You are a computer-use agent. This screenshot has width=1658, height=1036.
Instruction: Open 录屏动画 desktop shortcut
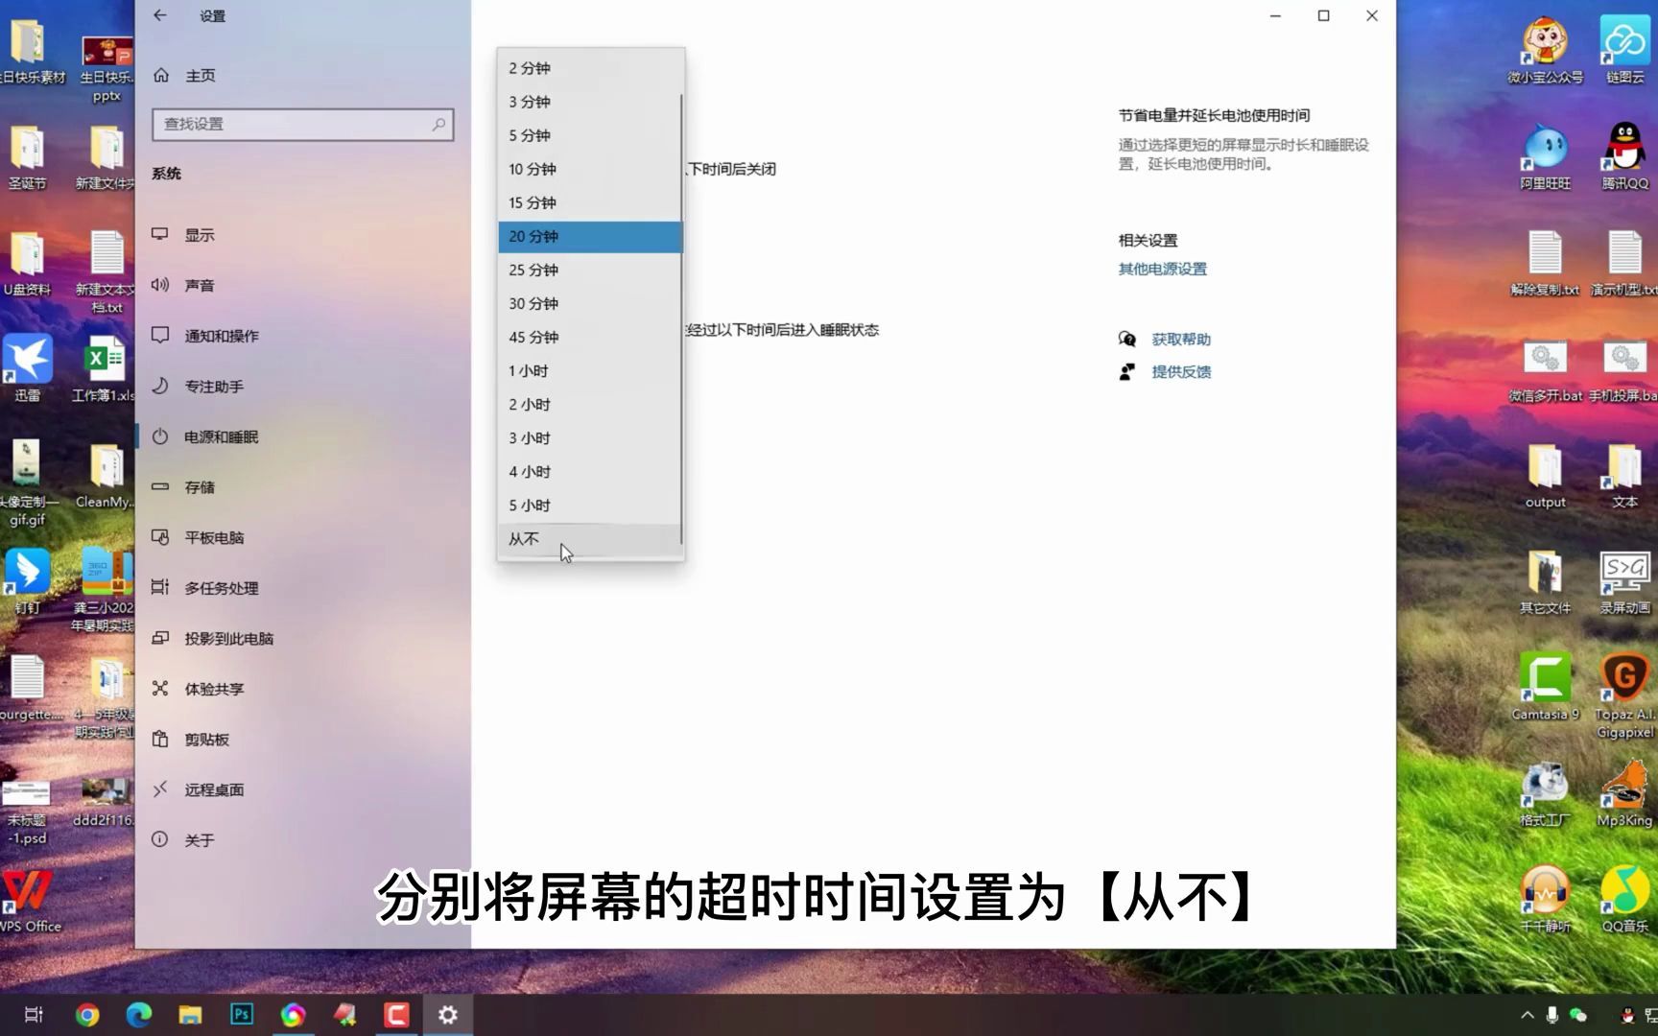click(1624, 581)
